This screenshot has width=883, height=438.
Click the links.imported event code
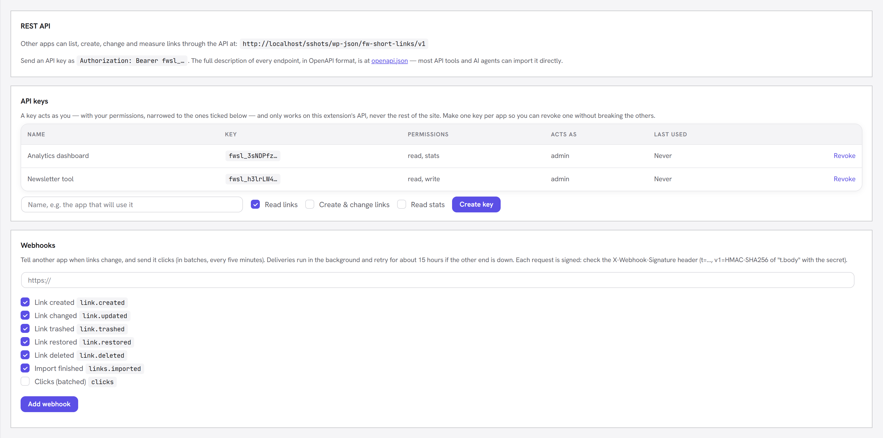click(115, 368)
